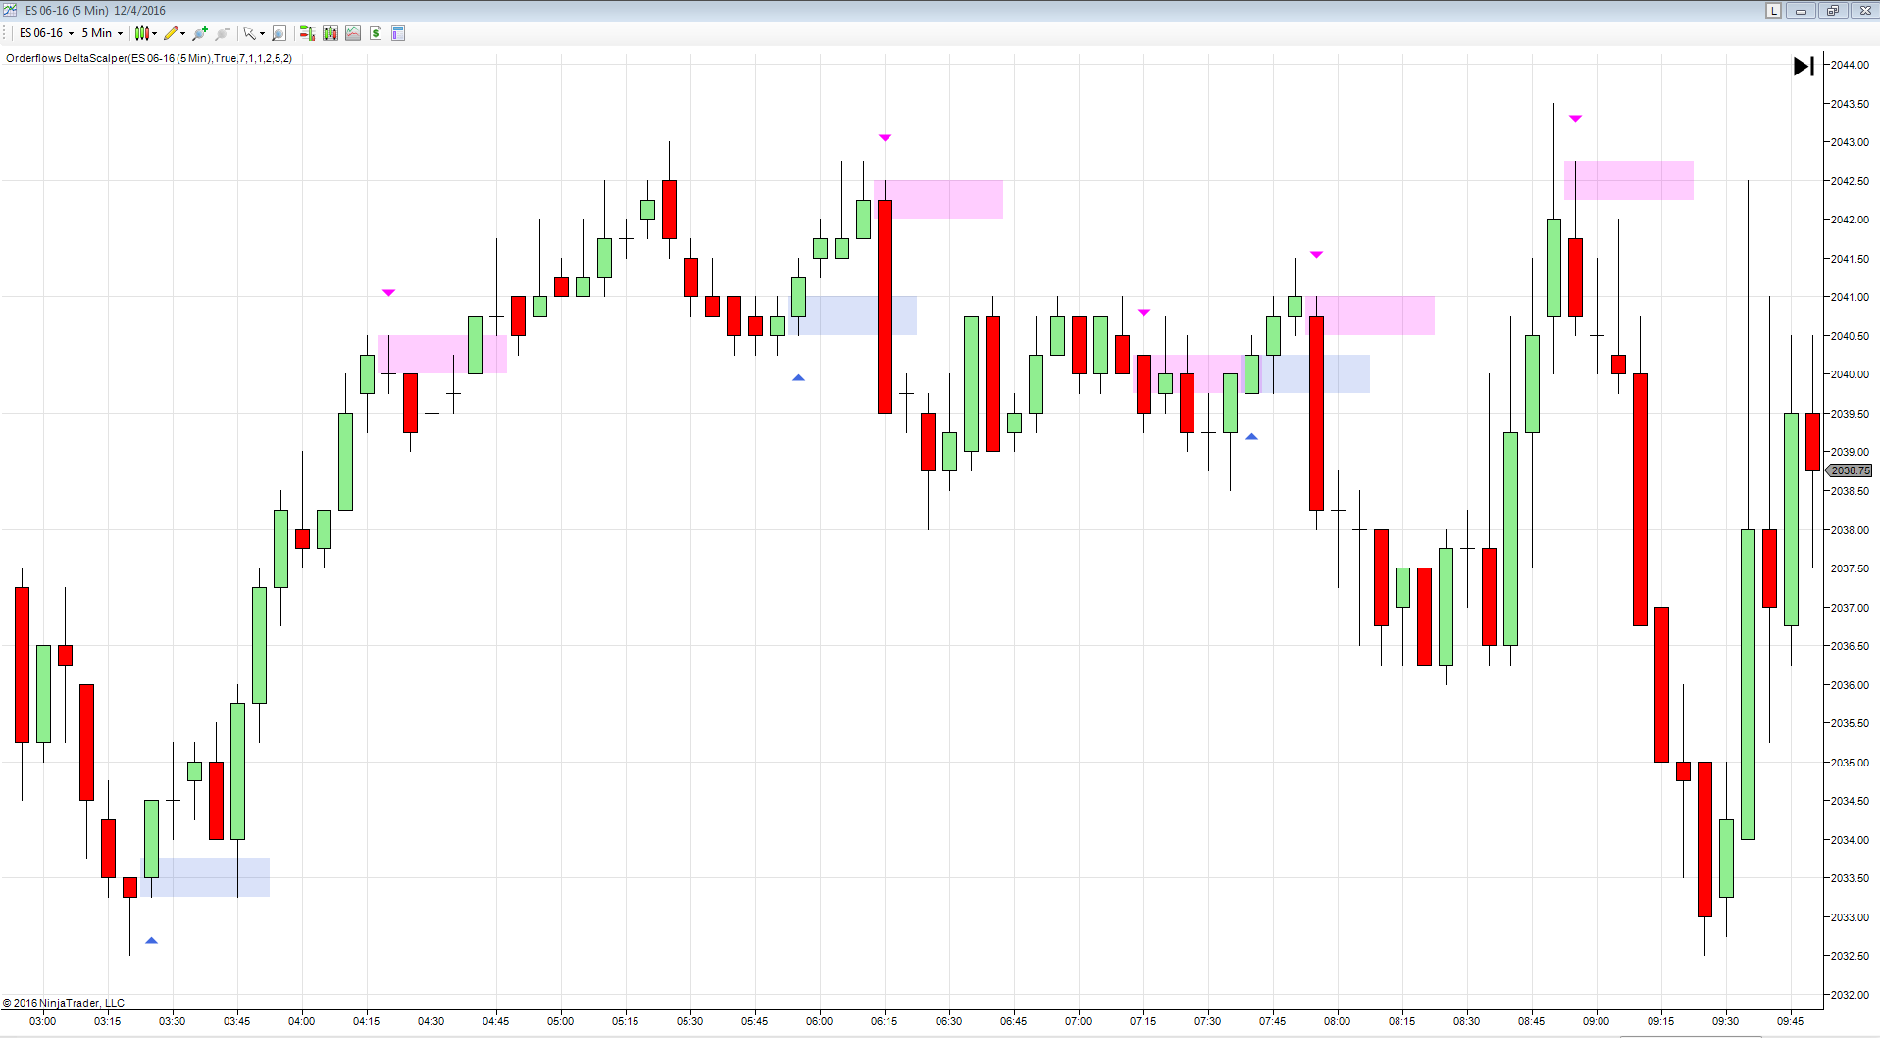Restore the chart window size

1832,11
